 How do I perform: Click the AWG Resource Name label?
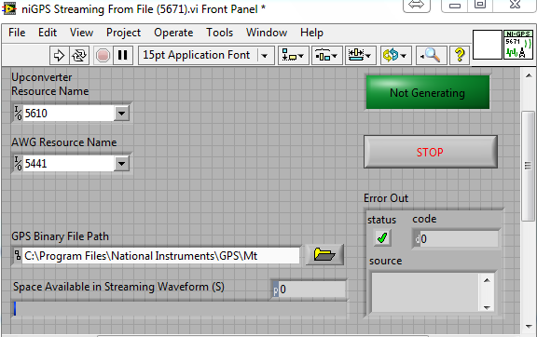coord(64,142)
